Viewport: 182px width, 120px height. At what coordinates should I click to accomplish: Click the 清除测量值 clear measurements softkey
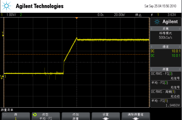click(x=136, y=116)
